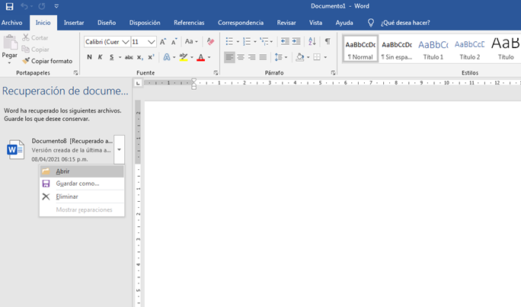Select justify alignment button
This screenshot has height=307, width=521.
263,57
